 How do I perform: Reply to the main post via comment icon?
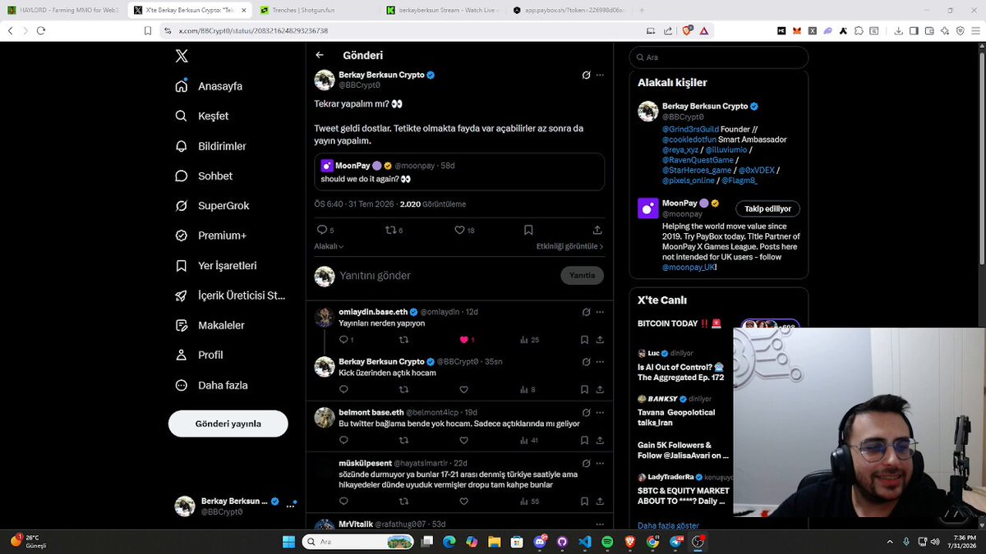(321, 230)
